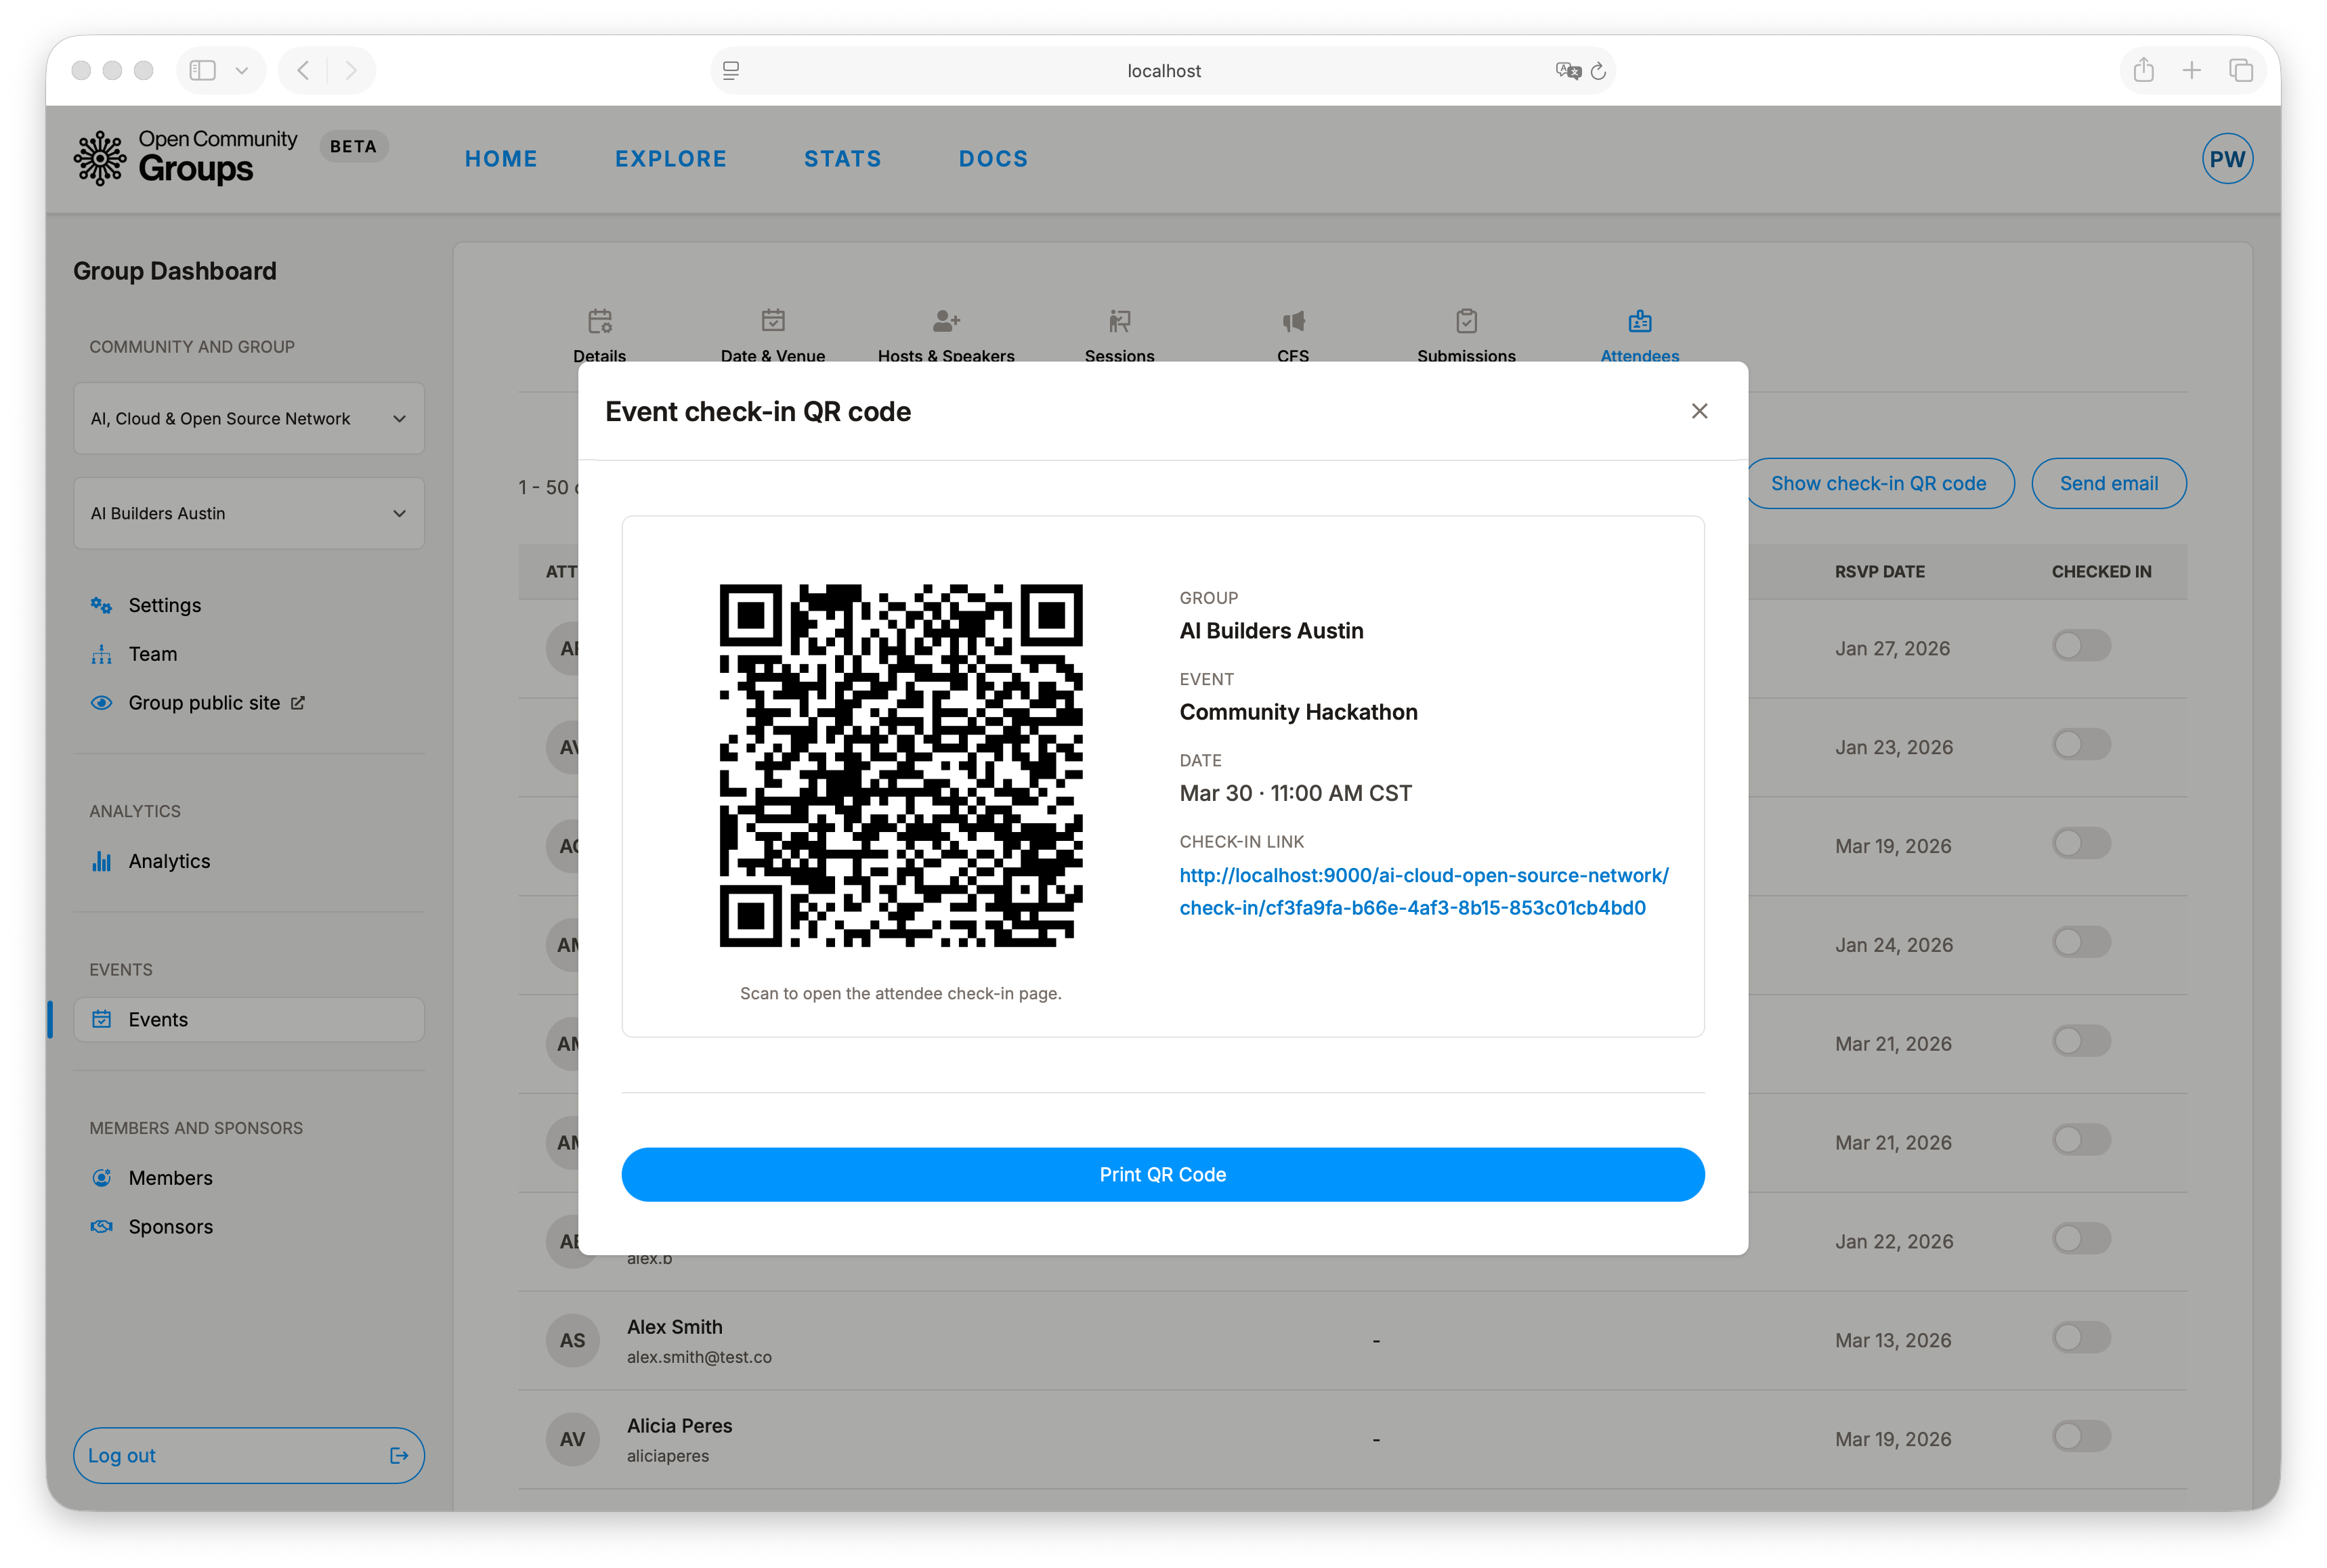This screenshot has height=1568, width=2327.
Task: Switch to the Sessions tab
Action: (x=1120, y=337)
